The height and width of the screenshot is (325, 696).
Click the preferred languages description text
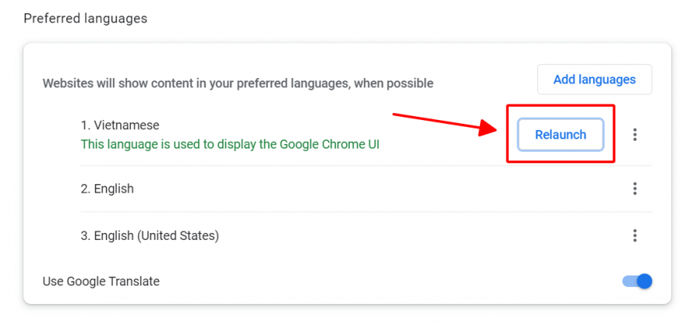pyautogui.click(x=238, y=83)
